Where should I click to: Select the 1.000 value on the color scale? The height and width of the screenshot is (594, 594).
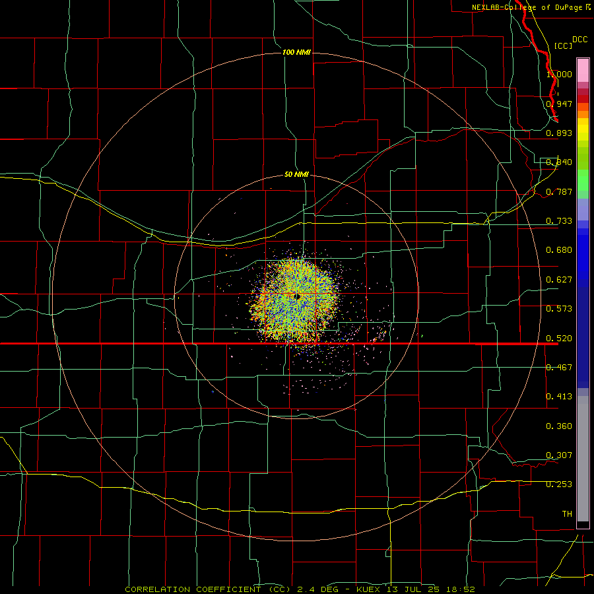[x=559, y=74]
